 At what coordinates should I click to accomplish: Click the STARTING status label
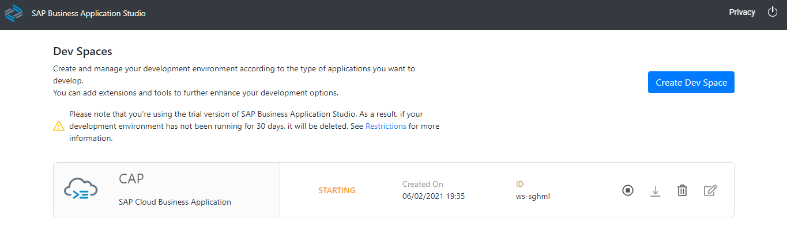click(337, 190)
